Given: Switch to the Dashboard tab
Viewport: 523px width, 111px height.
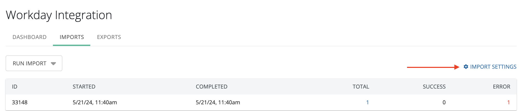Looking at the screenshot, I should coord(30,37).
